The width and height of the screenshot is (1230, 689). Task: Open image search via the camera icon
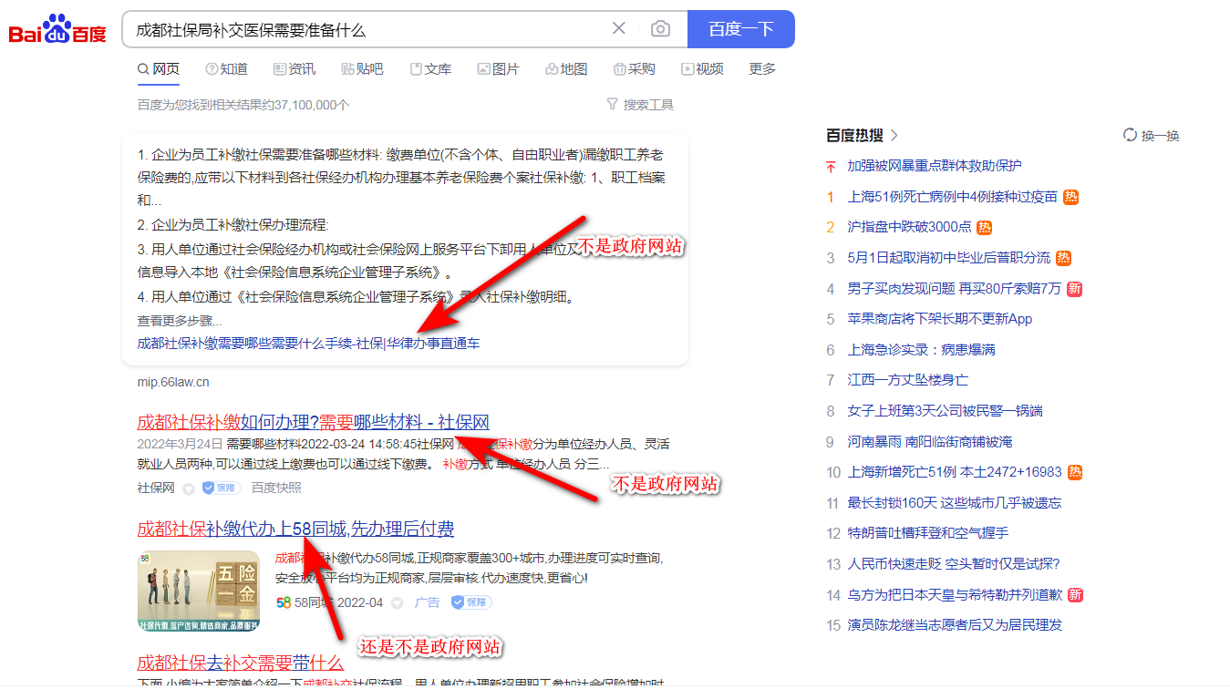[x=660, y=29]
